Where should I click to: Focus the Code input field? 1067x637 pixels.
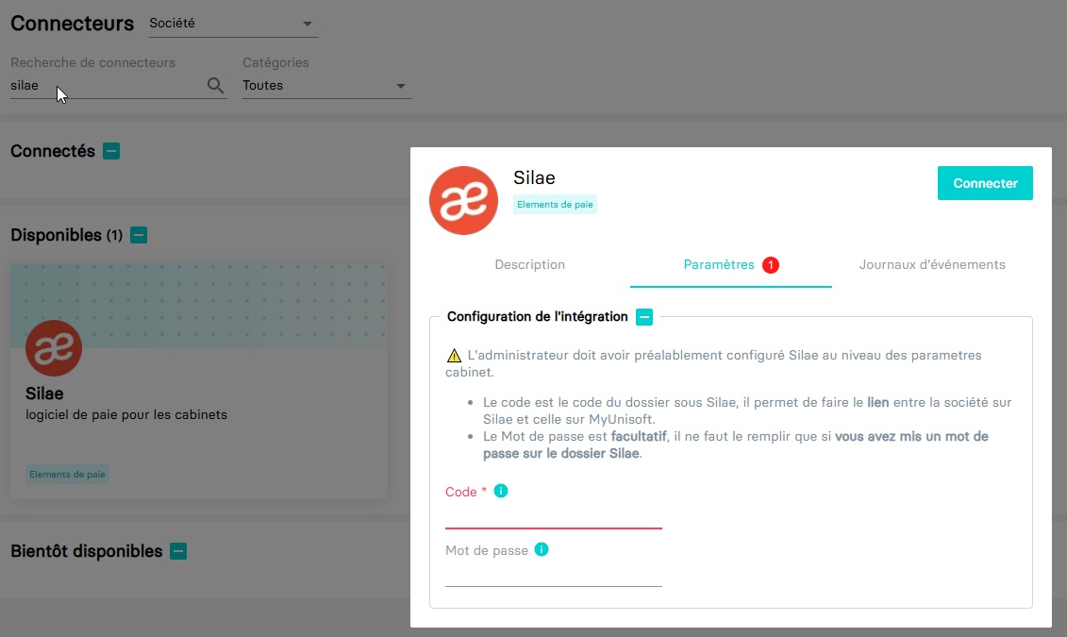click(x=553, y=516)
